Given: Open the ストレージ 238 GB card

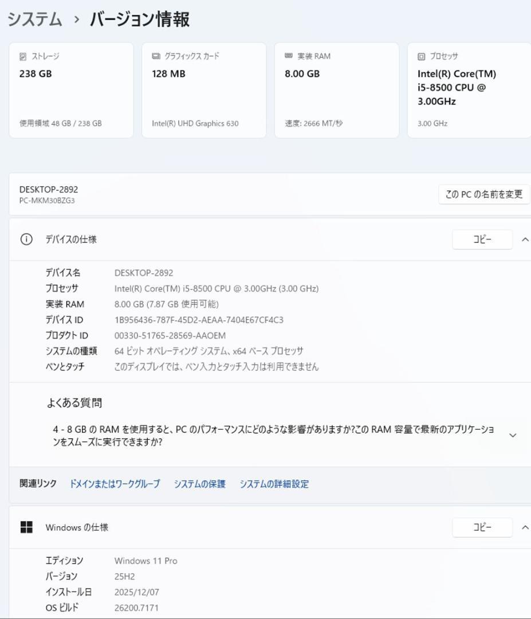Looking at the screenshot, I should [x=71, y=91].
